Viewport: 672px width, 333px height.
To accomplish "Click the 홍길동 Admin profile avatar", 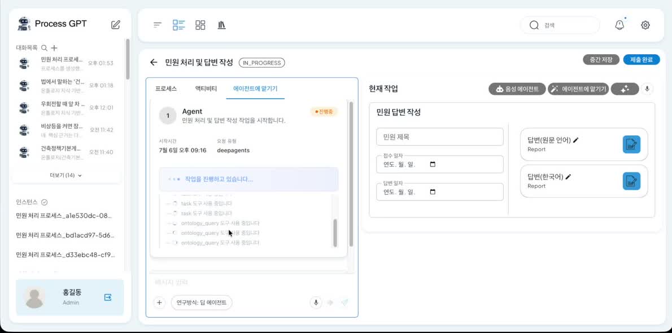I will 34,297.
